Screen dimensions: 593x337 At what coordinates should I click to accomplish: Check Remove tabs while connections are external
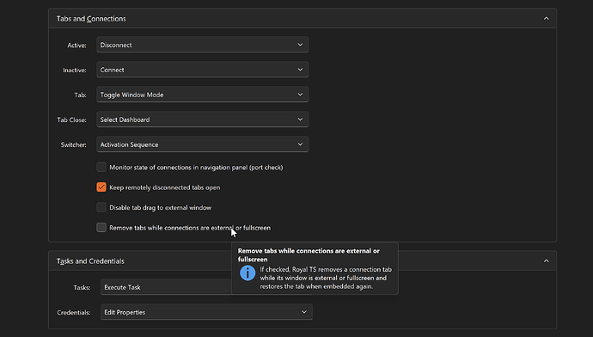pos(101,227)
